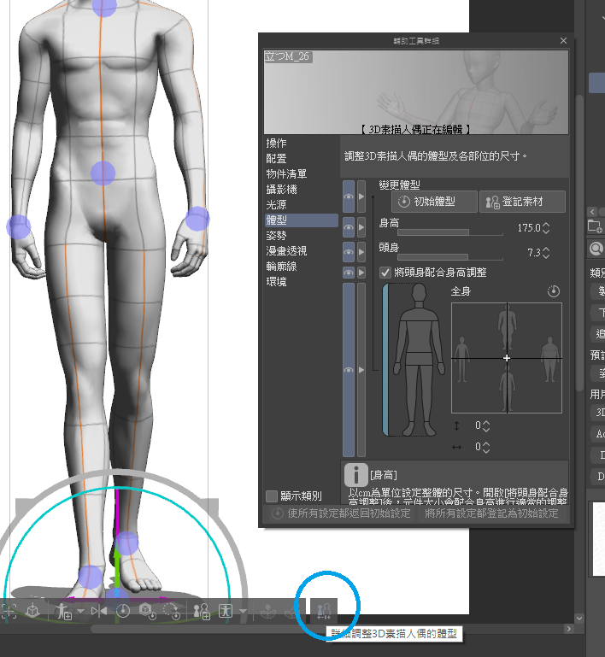Click crosshair handle in 全身 shape grid

pyautogui.click(x=507, y=358)
